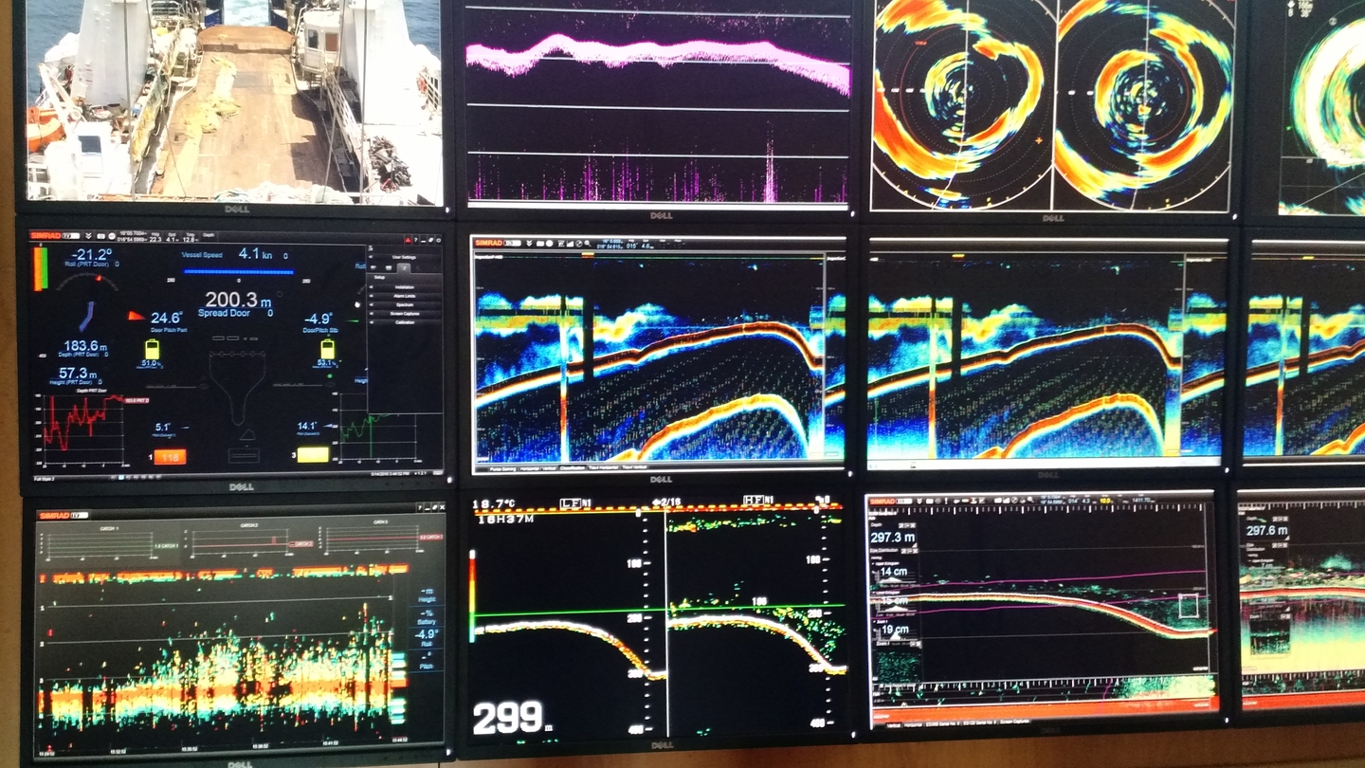Click the starboard door battery icon showing 53.1%
The height and width of the screenshot is (768, 1365).
(327, 348)
